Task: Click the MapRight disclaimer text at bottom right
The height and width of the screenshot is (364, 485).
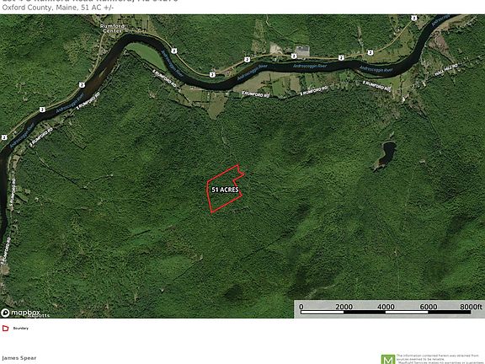Action: pos(440,359)
